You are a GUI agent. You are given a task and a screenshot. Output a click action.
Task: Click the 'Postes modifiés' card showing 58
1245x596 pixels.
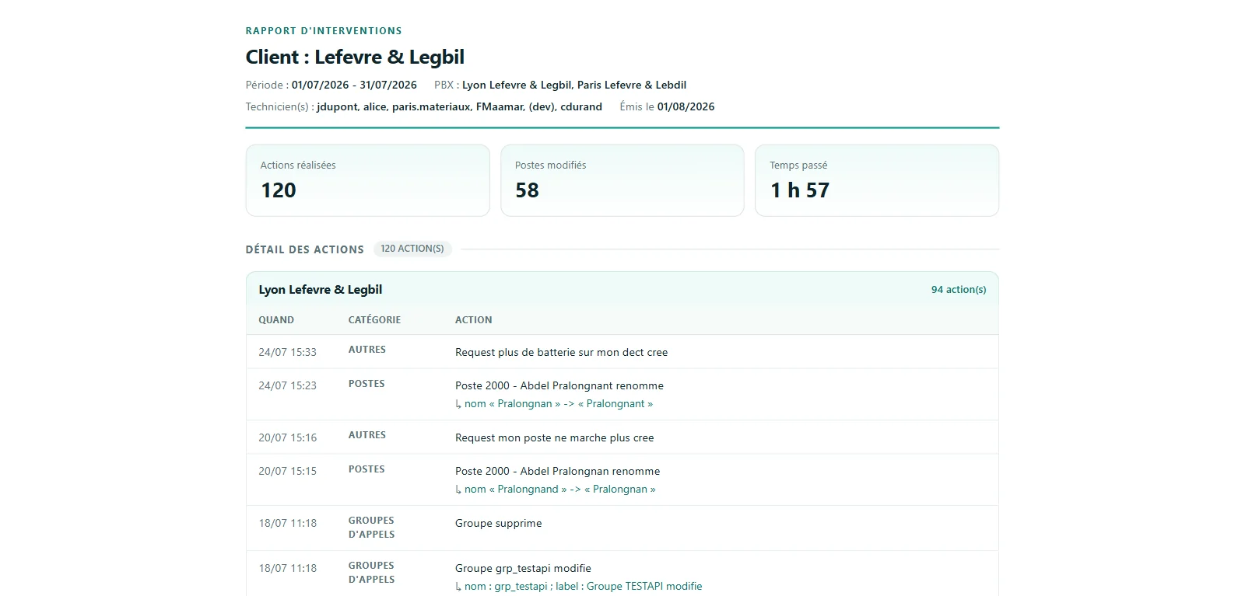622,180
